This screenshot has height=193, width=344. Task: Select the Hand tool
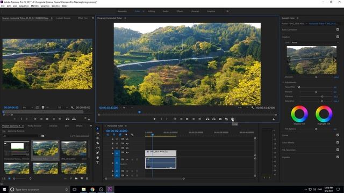[x=98, y=158]
